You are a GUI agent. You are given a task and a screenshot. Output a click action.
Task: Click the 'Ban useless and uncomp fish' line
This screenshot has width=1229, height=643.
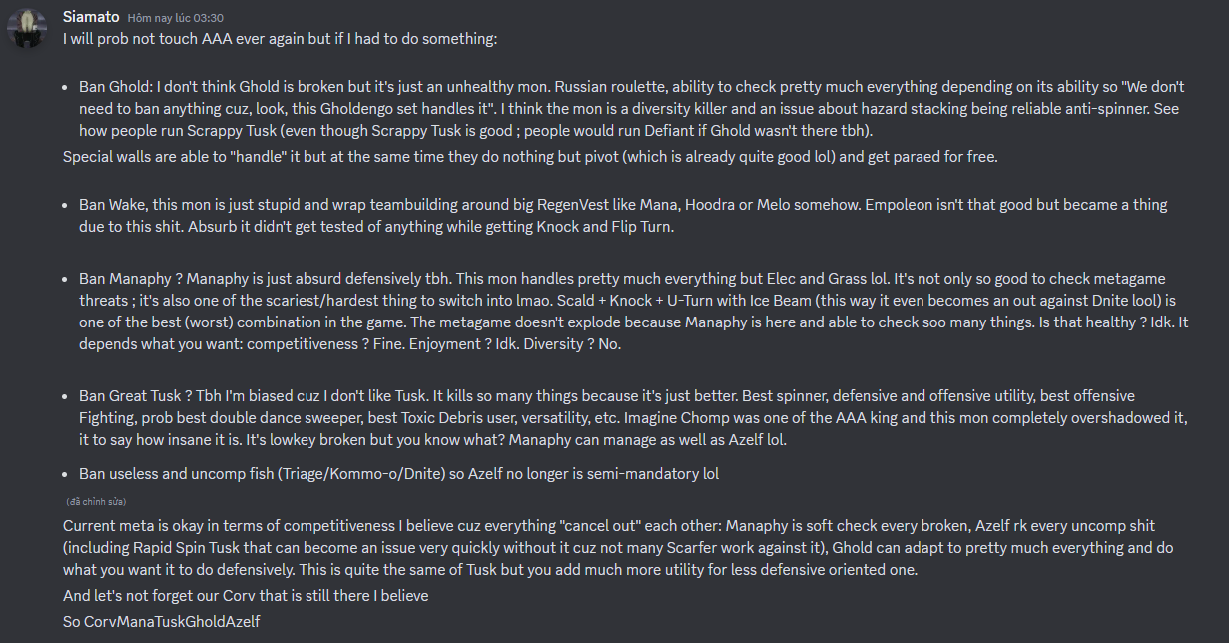tap(399, 474)
